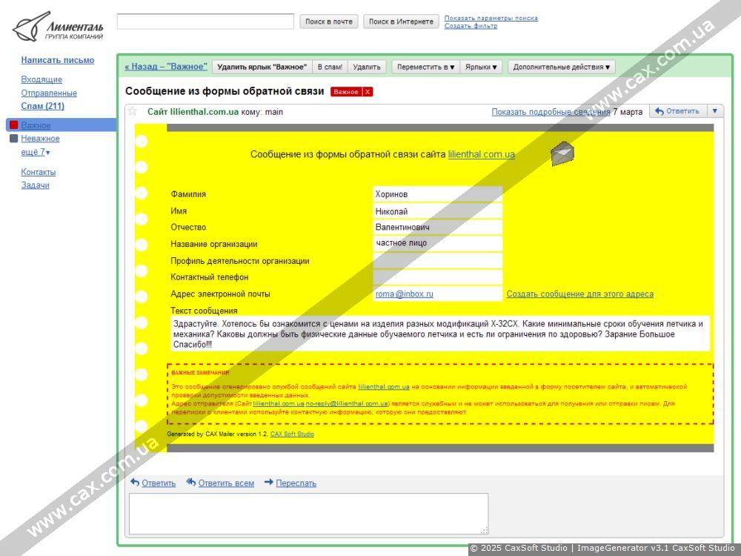Open the arrow menu next to Ответить
This screenshot has height=556, width=741.
[x=714, y=111]
